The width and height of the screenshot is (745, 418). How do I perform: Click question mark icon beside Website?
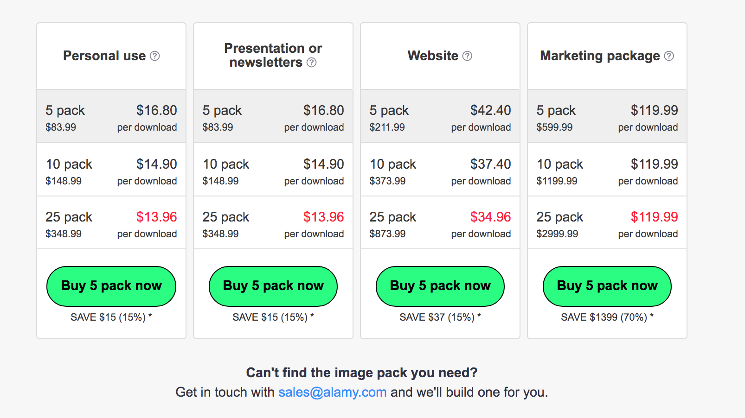468,56
